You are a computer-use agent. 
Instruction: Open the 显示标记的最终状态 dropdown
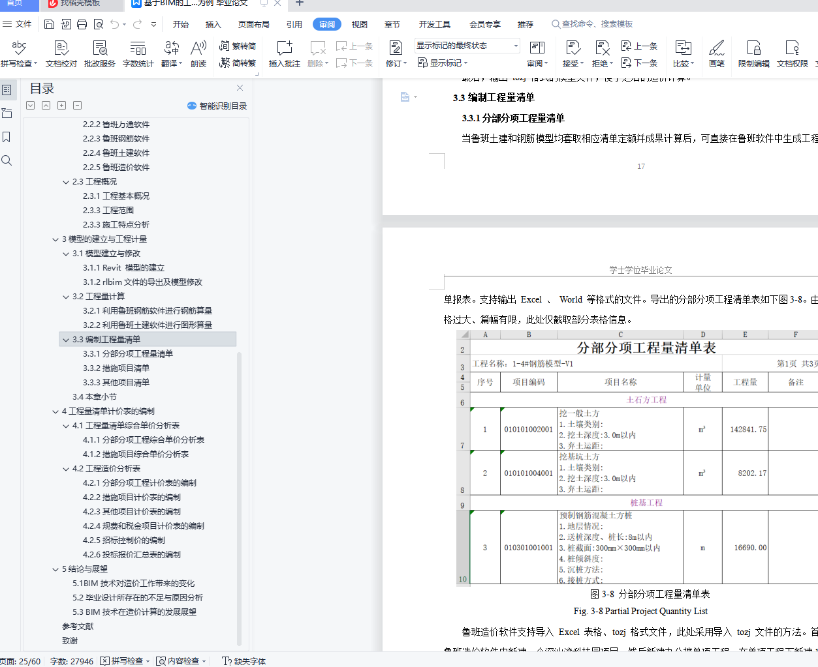click(x=467, y=46)
